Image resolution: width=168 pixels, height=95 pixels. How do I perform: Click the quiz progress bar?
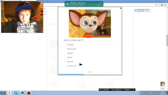click(x=90, y=74)
